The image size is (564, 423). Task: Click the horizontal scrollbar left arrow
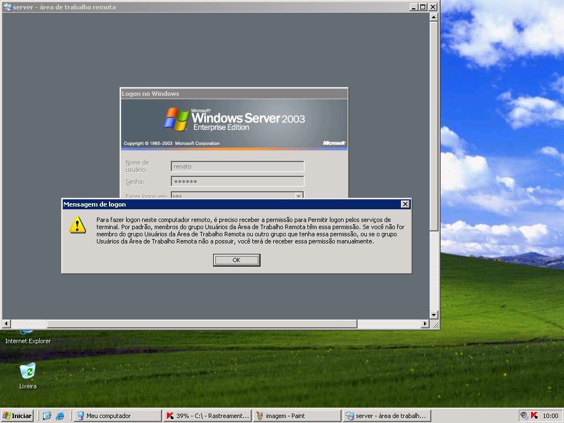point(6,324)
